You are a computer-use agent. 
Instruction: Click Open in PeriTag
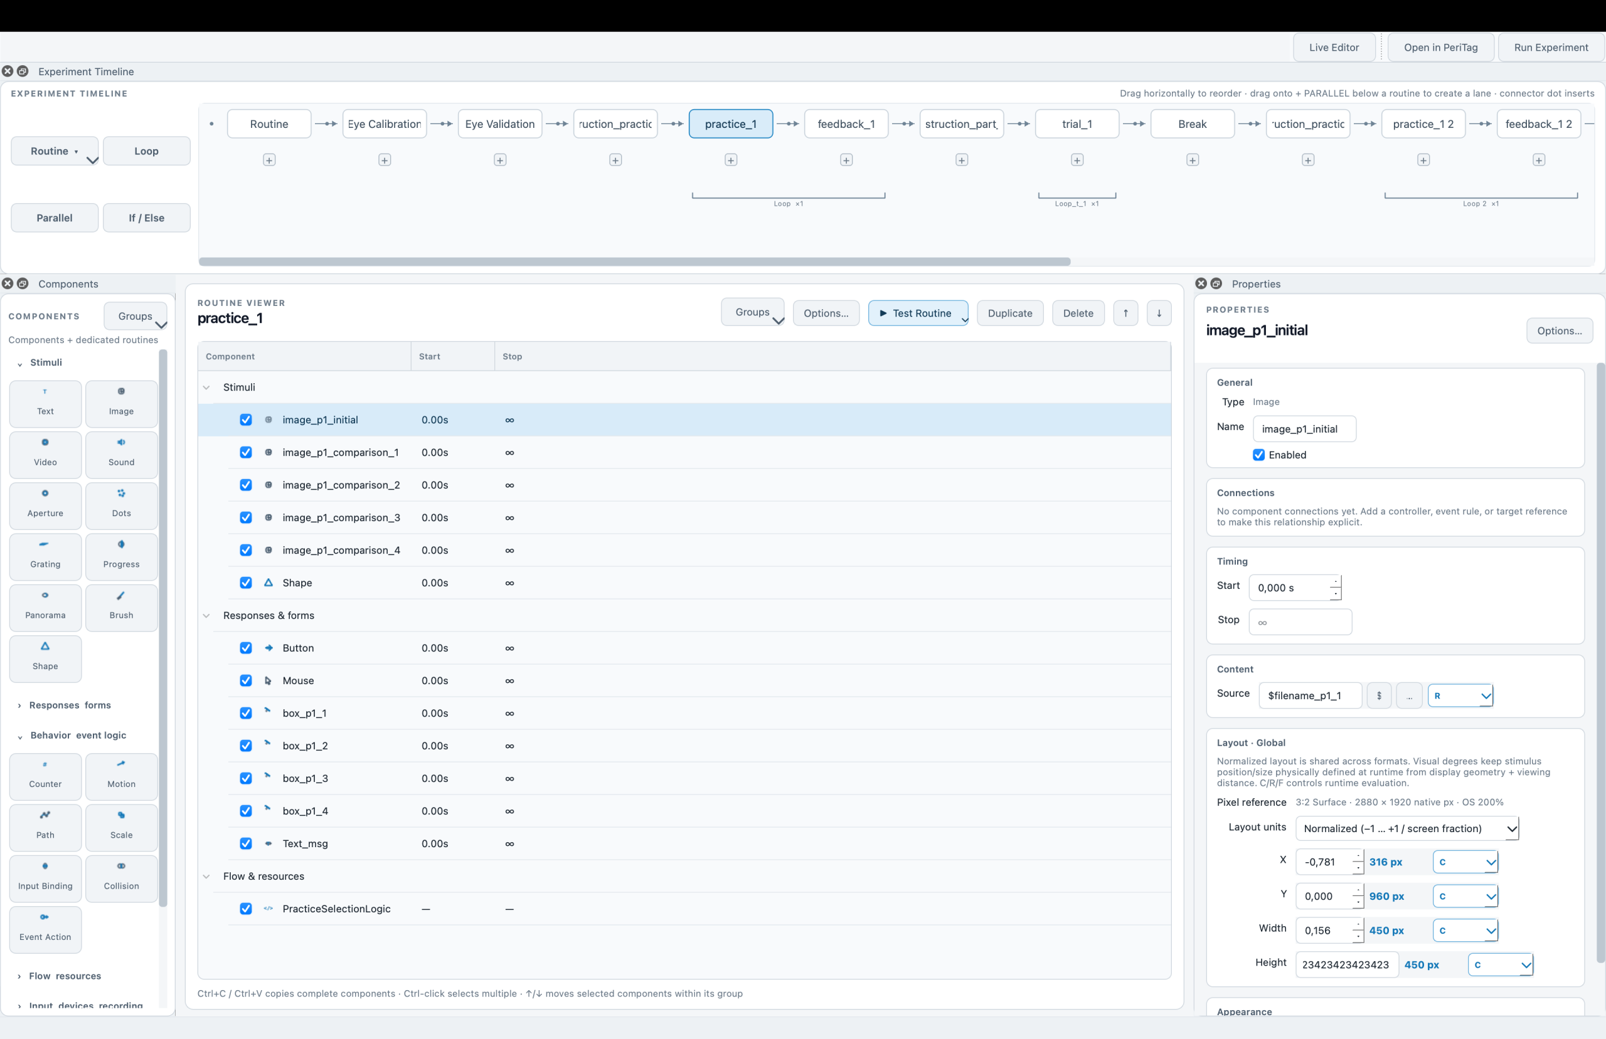point(1440,47)
